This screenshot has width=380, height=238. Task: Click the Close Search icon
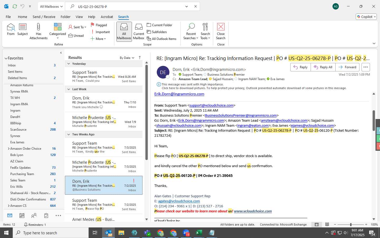[221, 27]
